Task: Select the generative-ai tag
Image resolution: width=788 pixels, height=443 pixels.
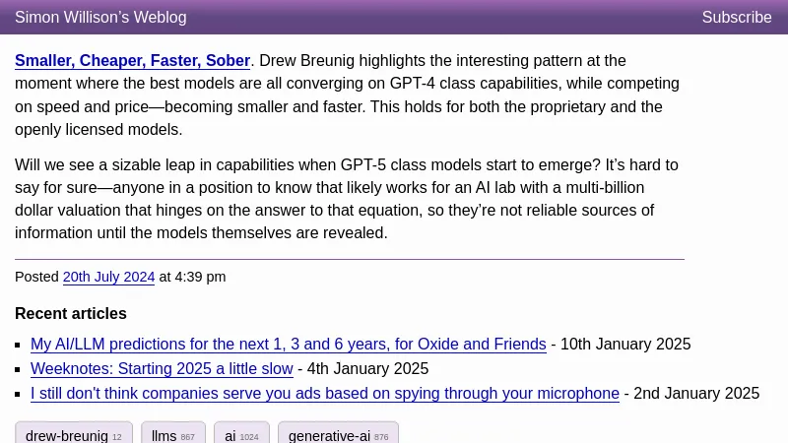Action: [338, 435]
